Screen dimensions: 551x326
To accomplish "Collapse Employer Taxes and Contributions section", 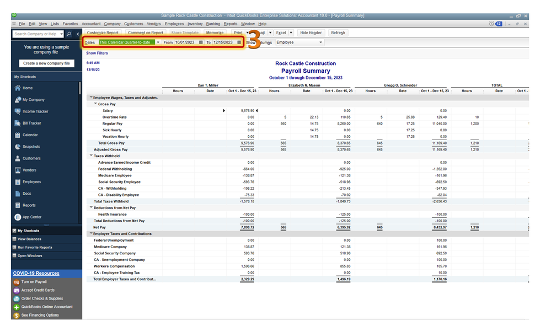I will (x=92, y=234).
